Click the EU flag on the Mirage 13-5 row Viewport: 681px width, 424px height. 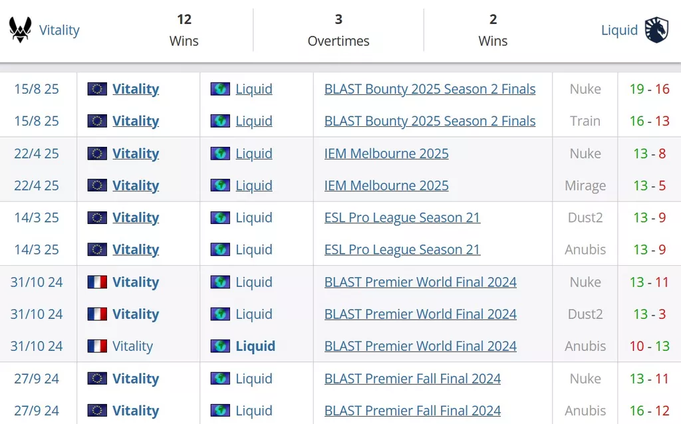pyautogui.click(x=97, y=185)
